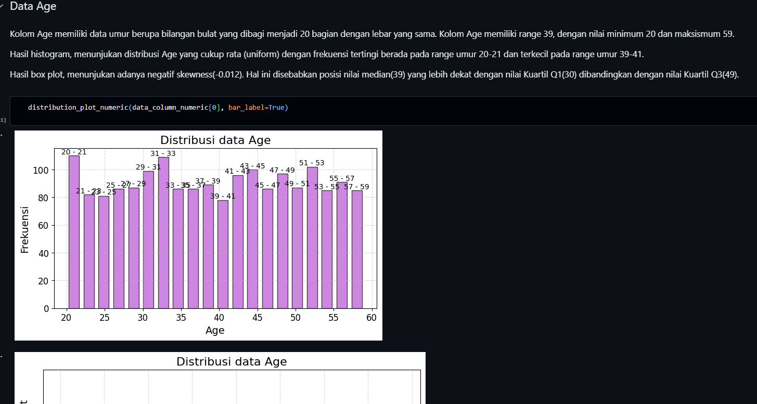
Task: Click the True value in code cell
Action: click(276, 108)
